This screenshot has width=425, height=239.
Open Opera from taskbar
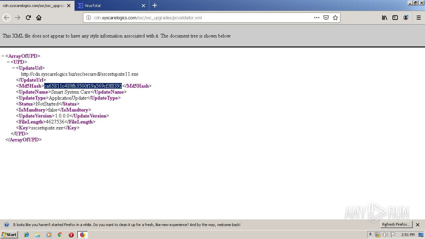[71, 235]
